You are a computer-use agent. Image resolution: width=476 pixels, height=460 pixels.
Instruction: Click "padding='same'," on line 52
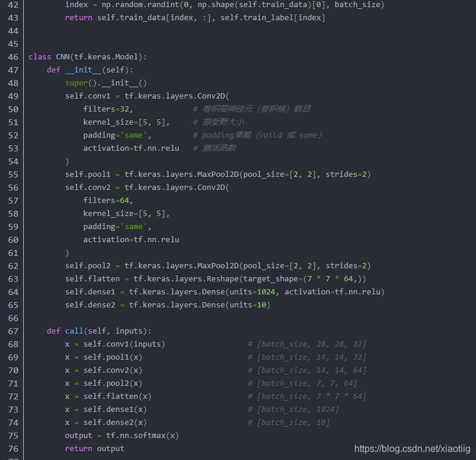point(117,135)
